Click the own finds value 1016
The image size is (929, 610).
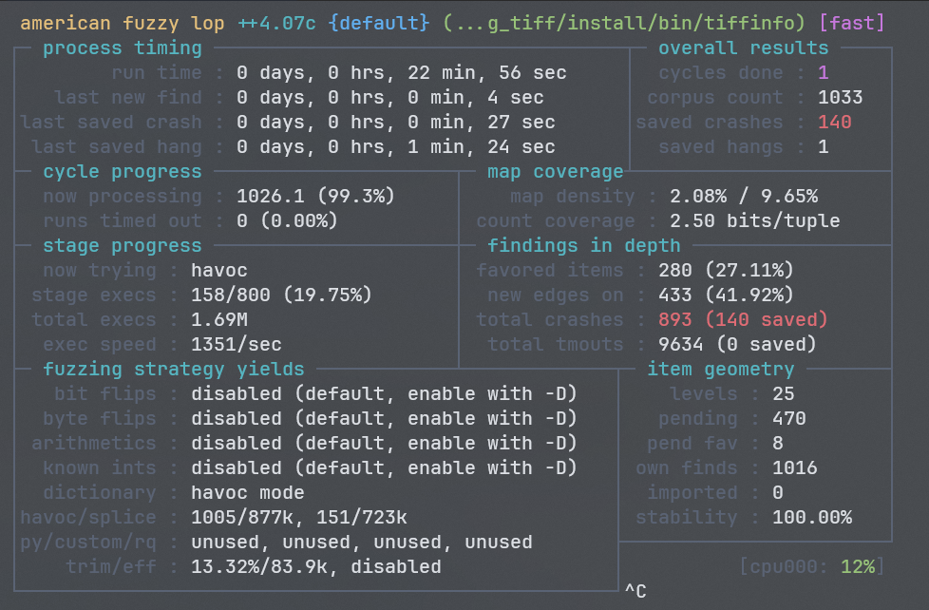[794, 468]
